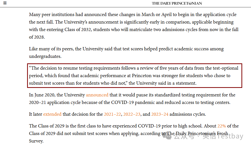Open the "2022–23" admissions cycle link
Image resolution: width=251 pixels, height=146 pixels.
point(132,114)
